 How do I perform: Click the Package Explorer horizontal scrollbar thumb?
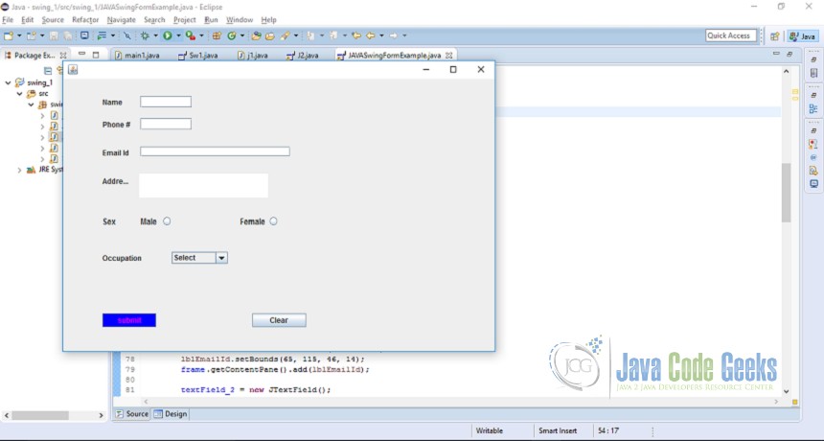coord(40,415)
